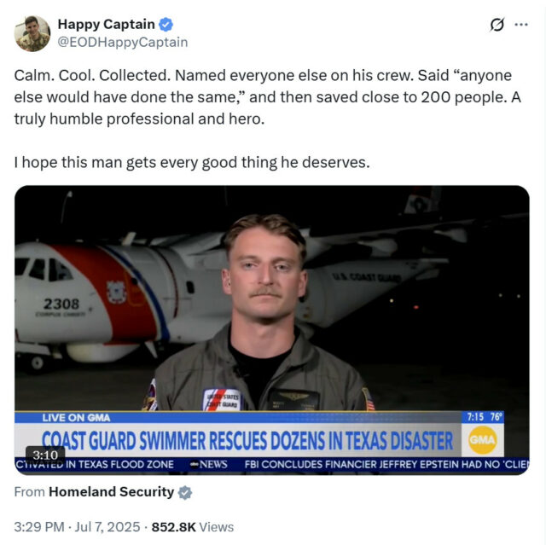Click the blue verified badge beside Happy Captain
The height and width of the screenshot is (545, 546).
coord(166,25)
